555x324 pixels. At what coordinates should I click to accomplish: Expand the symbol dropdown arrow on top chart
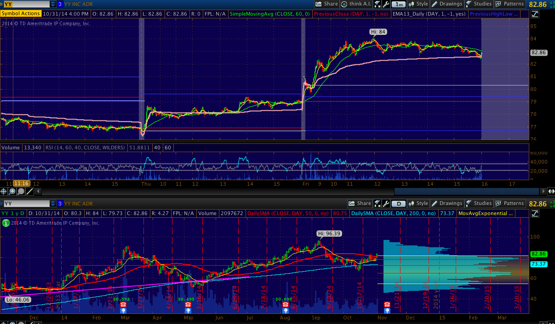click(53, 4)
